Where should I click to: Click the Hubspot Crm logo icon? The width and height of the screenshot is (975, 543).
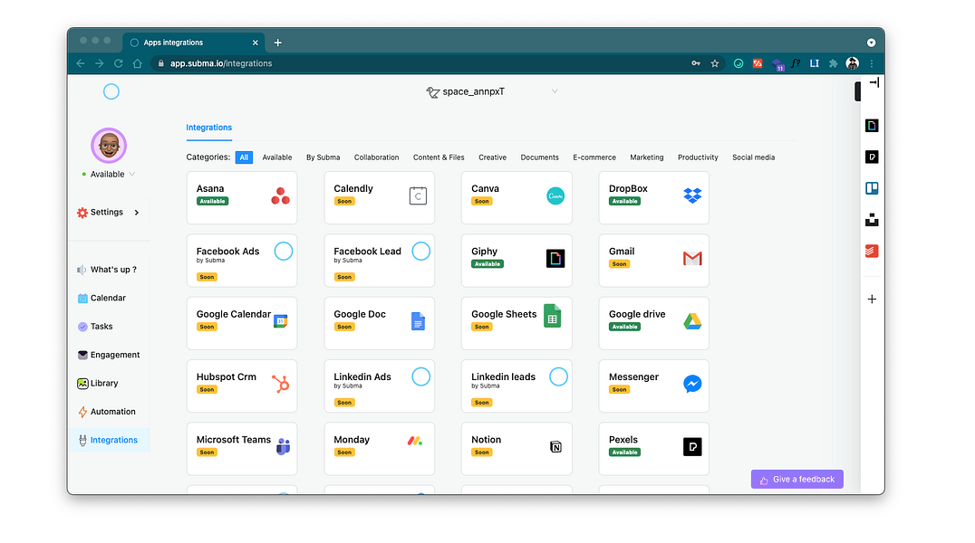coord(280,384)
